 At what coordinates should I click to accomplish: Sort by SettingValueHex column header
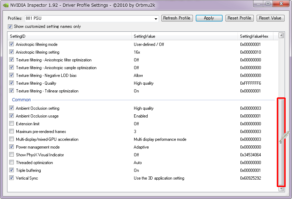pyautogui.click(x=255, y=36)
